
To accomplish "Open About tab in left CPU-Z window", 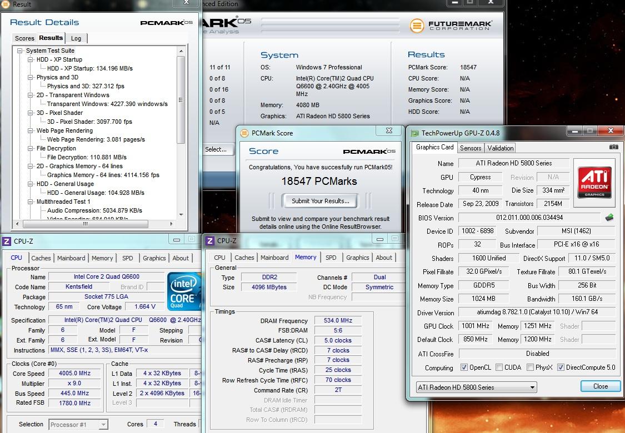I will pyautogui.click(x=181, y=258).
